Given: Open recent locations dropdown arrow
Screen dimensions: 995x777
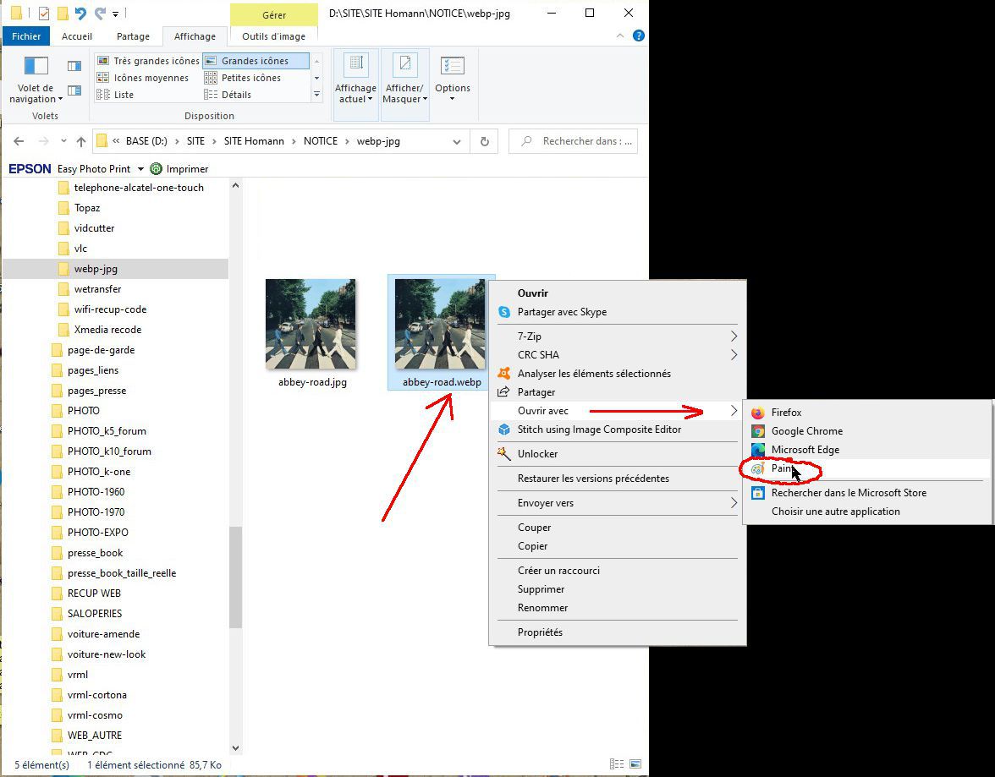Looking at the screenshot, I should (63, 141).
